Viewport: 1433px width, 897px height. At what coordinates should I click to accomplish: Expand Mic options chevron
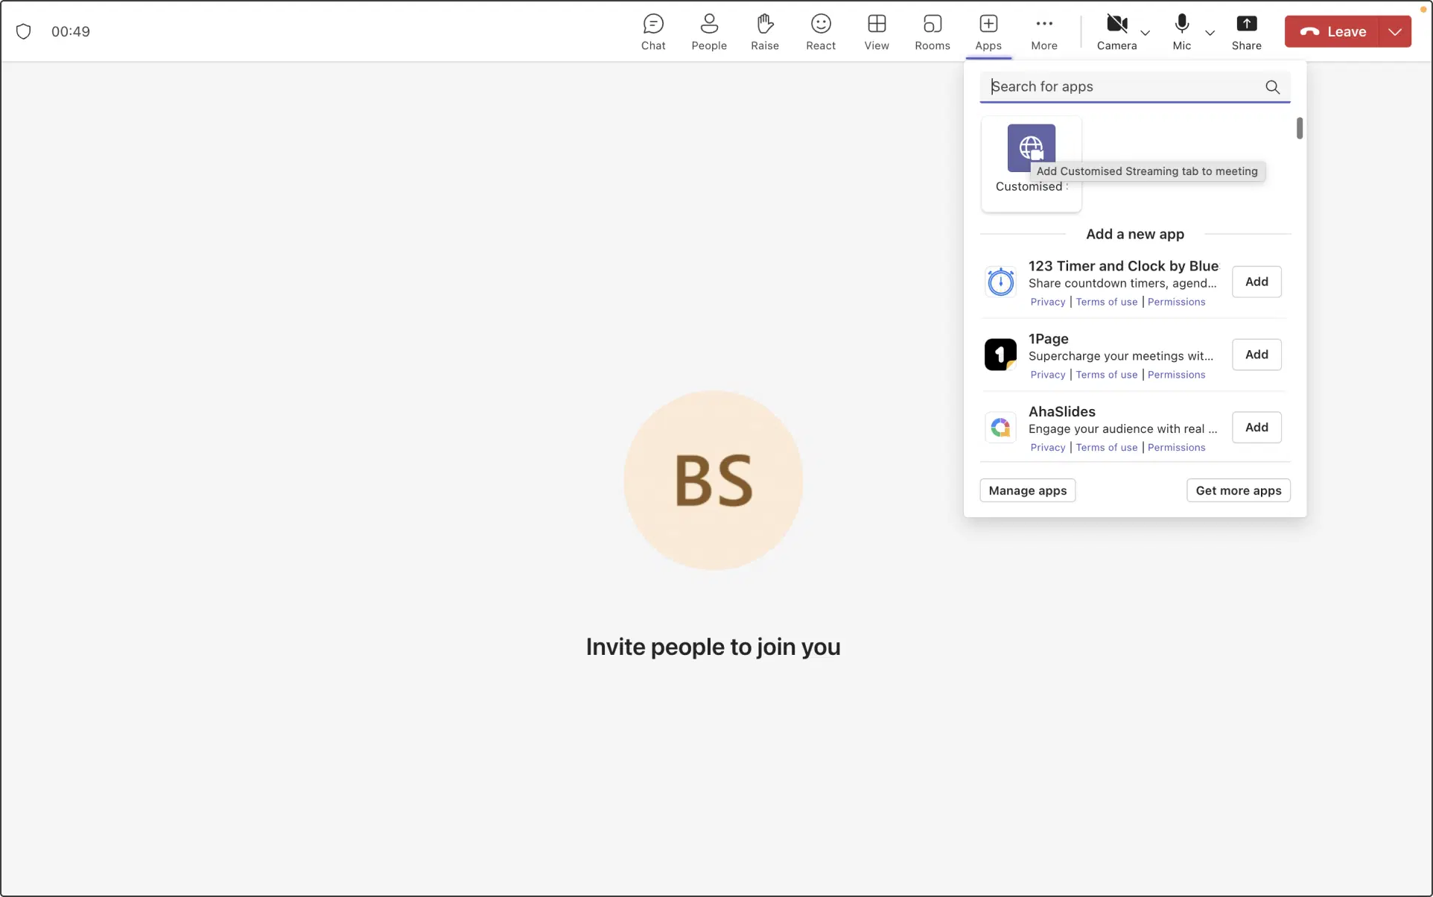tap(1210, 33)
